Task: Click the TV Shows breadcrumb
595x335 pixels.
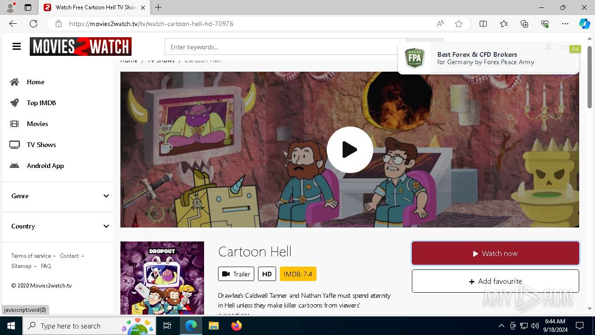Action: pos(161,60)
